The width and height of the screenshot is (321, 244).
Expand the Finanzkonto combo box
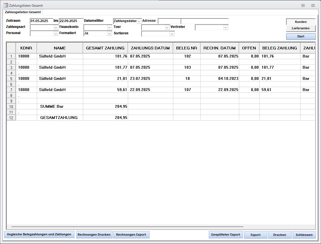coord(109,27)
